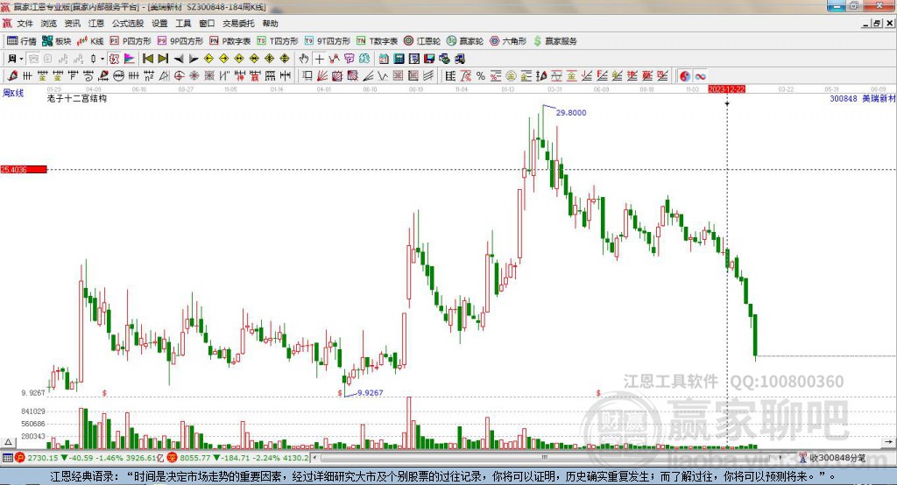Image resolution: width=897 pixels, height=485 pixels.
Task: Click the 29.8000 high price label
Action: pyautogui.click(x=571, y=113)
